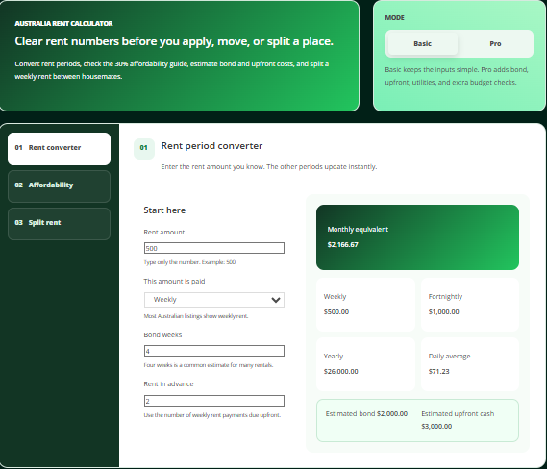This screenshot has height=469, width=547.
Task: Open the Affordability tab
Action: (x=59, y=186)
